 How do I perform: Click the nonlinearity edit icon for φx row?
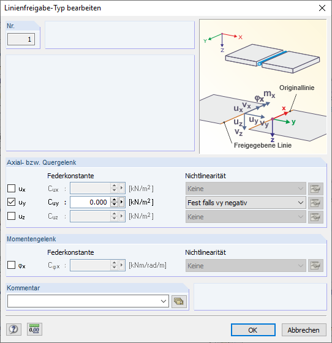pyautogui.click(x=315, y=266)
